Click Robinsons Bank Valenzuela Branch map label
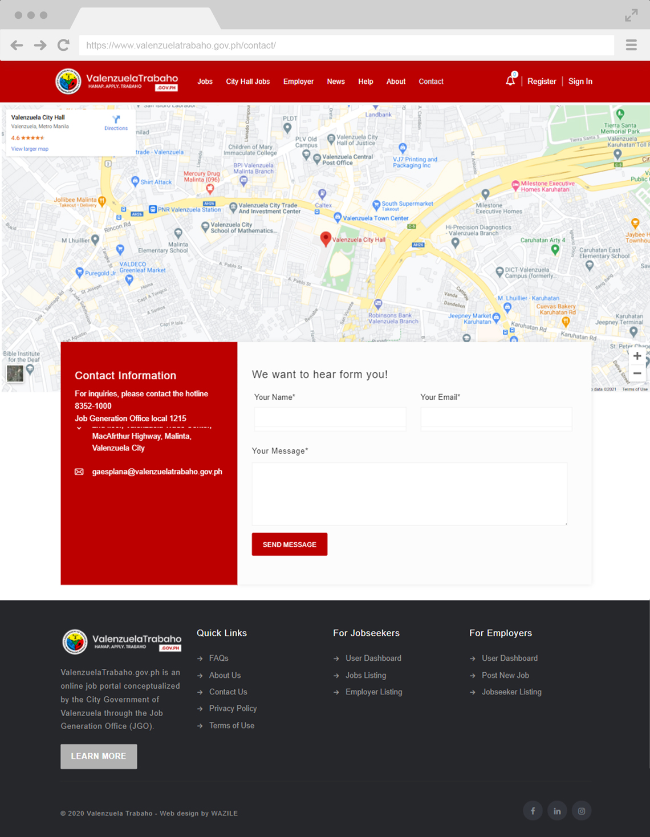Image resolution: width=650 pixels, height=837 pixels. 393,318
